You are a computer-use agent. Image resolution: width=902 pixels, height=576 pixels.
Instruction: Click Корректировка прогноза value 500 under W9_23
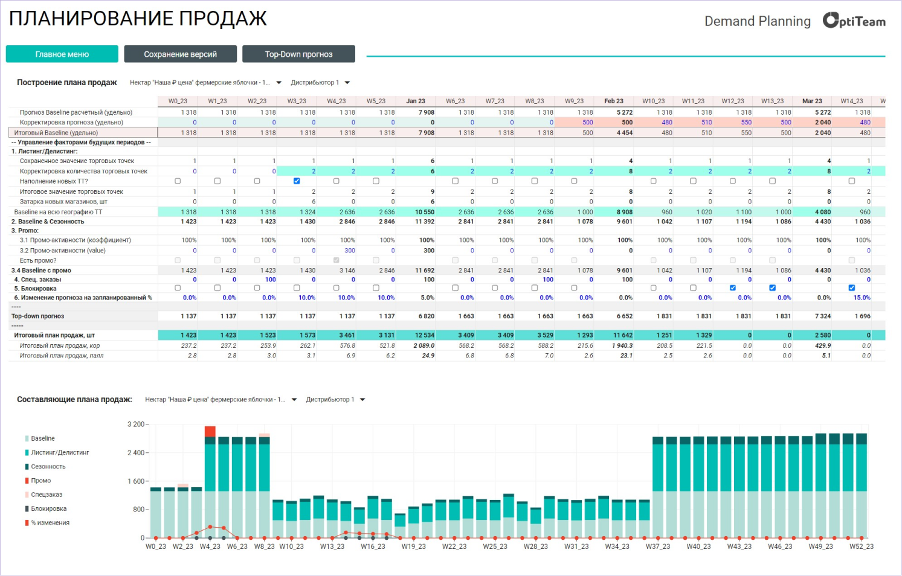574,123
